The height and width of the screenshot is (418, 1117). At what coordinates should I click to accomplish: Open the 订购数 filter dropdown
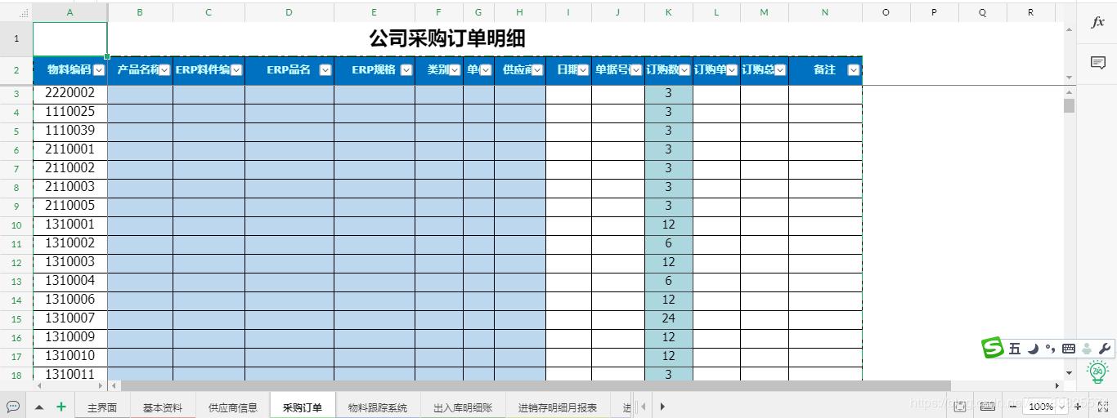(x=684, y=70)
